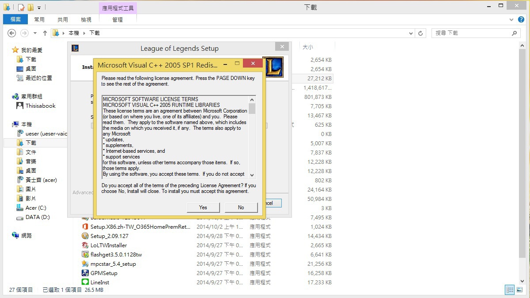Open the 黃士齊 (acer) device
Image resolution: width=530 pixels, height=298 pixels.
point(41,180)
